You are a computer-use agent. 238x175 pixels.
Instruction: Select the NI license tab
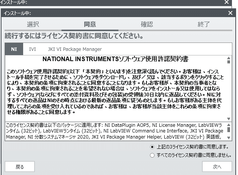click(x=14, y=49)
